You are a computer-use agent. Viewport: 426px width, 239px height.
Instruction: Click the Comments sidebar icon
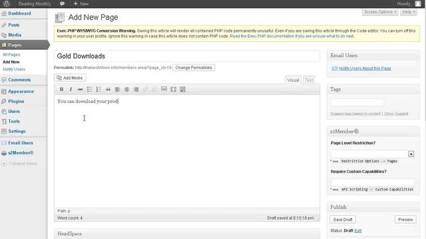pos(4,80)
